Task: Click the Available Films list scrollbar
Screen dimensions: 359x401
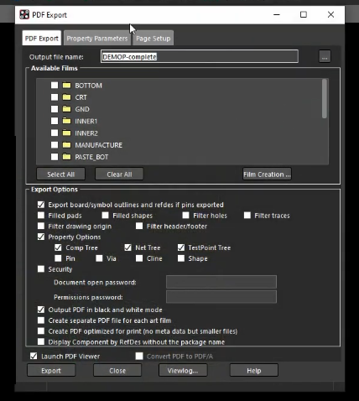Action: pyautogui.click(x=325, y=98)
